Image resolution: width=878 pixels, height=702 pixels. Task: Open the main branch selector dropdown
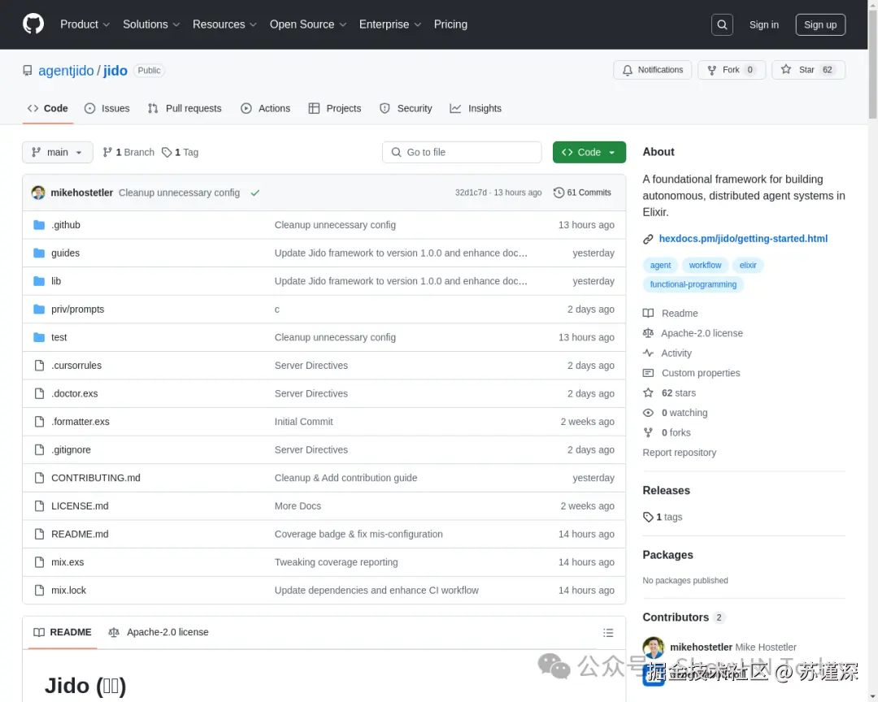[57, 152]
